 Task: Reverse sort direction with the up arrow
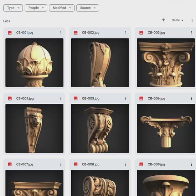pos(163,20)
